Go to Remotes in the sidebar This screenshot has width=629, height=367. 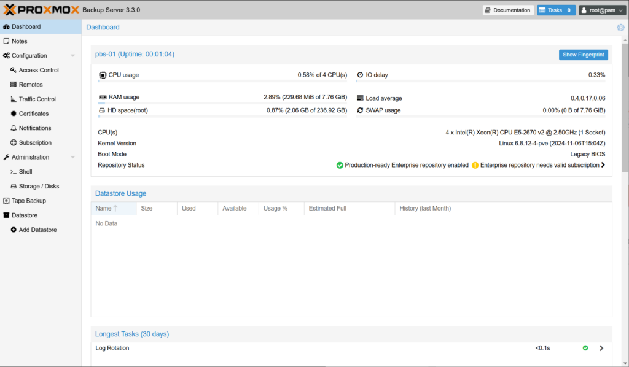[31, 85]
